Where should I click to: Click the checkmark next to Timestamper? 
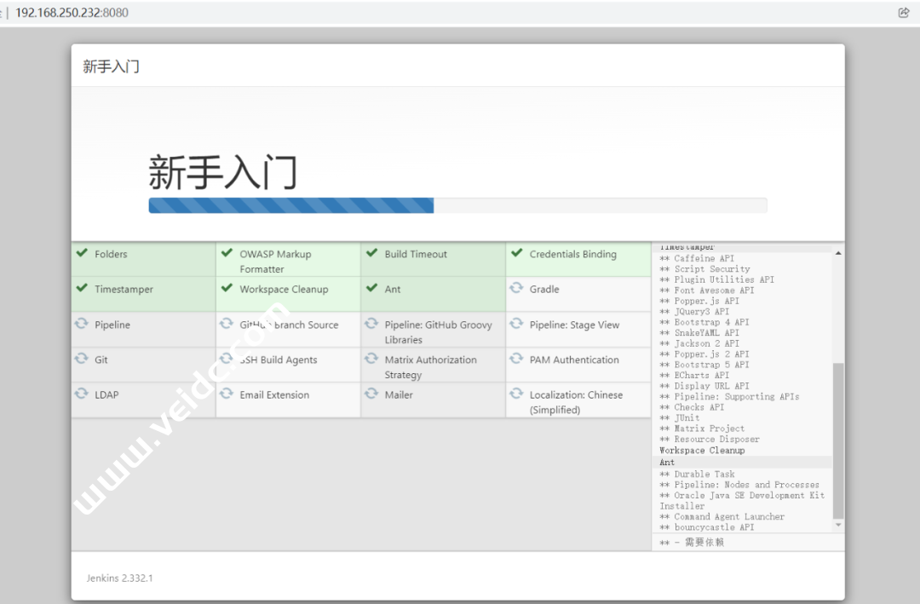point(82,288)
